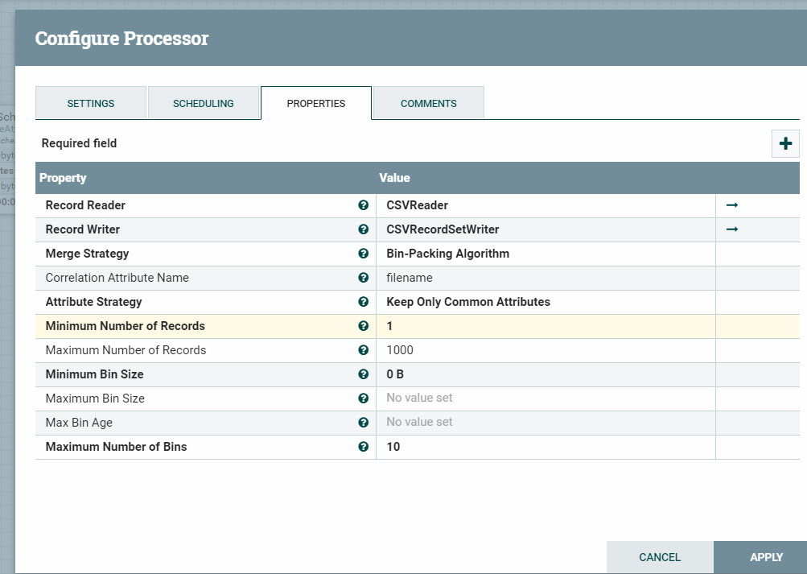The width and height of the screenshot is (807, 574).
Task: Show help for Max Bin Age
Action: 364,422
